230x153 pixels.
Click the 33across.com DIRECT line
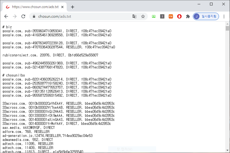click(57, 123)
